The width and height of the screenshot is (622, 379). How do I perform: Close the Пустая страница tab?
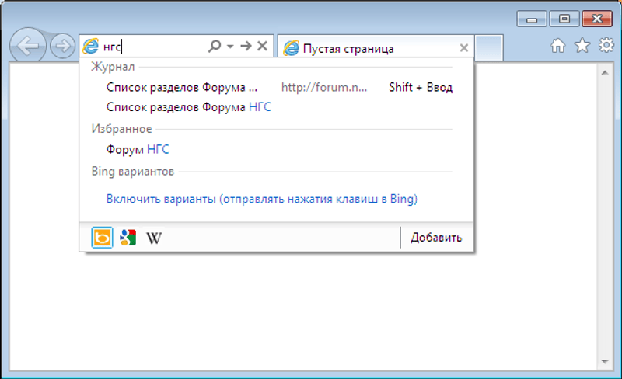pyautogui.click(x=464, y=48)
